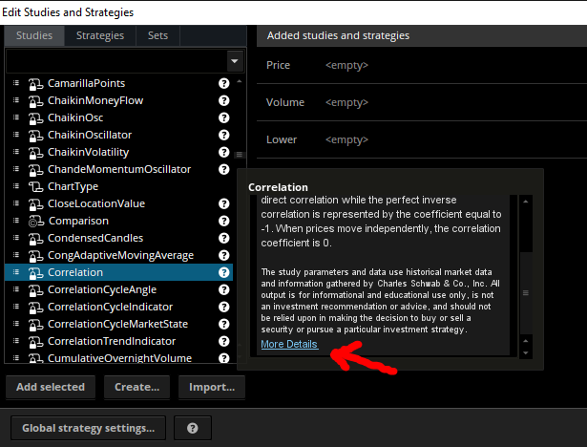Open the study search dropdown arrow

pyautogui.click(x=235, y=60)
